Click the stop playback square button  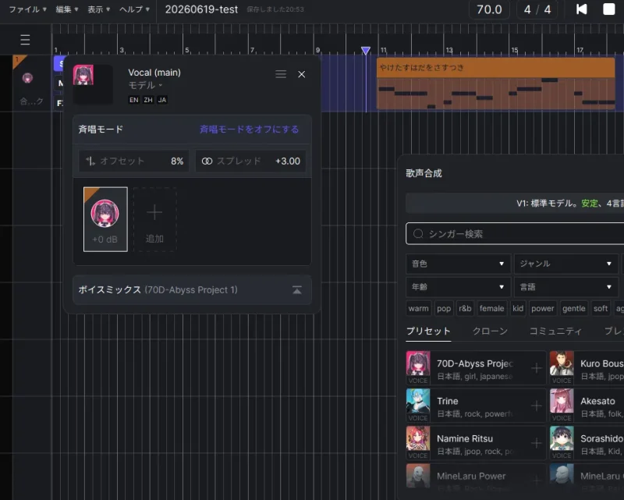pos(609,9)
